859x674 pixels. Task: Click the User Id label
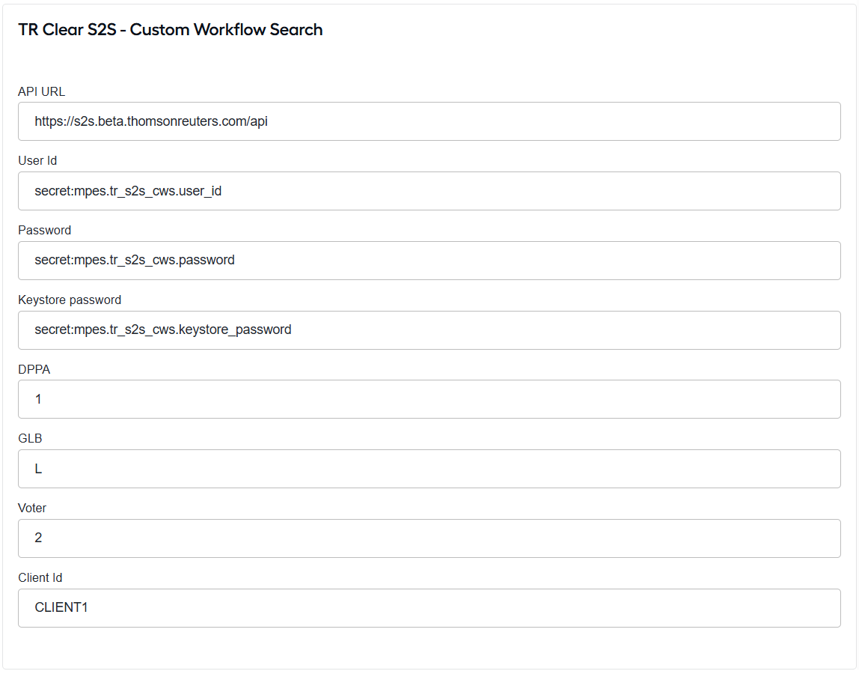tap(37, 161)
